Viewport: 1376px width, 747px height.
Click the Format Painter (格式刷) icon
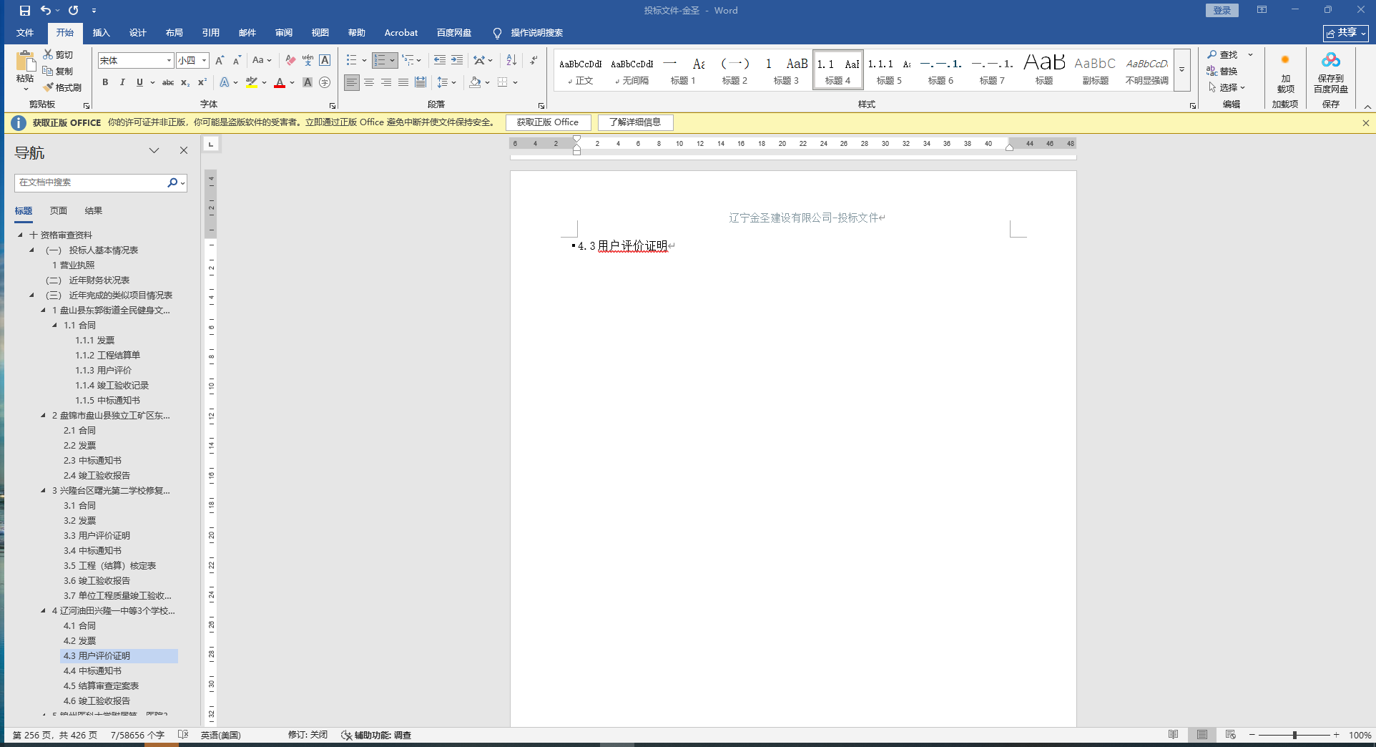(62, 87)
